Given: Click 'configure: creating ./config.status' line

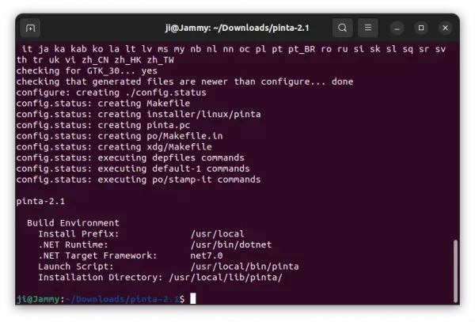Looking at the screenshot, I should (111, 93).
